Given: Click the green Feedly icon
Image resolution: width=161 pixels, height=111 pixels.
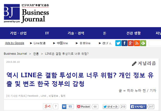Looking at the screenshot, I should point(143,43).
